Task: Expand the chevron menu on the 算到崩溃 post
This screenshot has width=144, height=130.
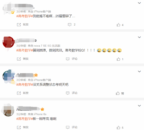Action: pos(139,37)
